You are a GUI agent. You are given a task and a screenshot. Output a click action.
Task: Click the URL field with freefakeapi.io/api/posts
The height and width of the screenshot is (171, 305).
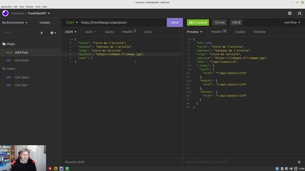click(123, 22)
